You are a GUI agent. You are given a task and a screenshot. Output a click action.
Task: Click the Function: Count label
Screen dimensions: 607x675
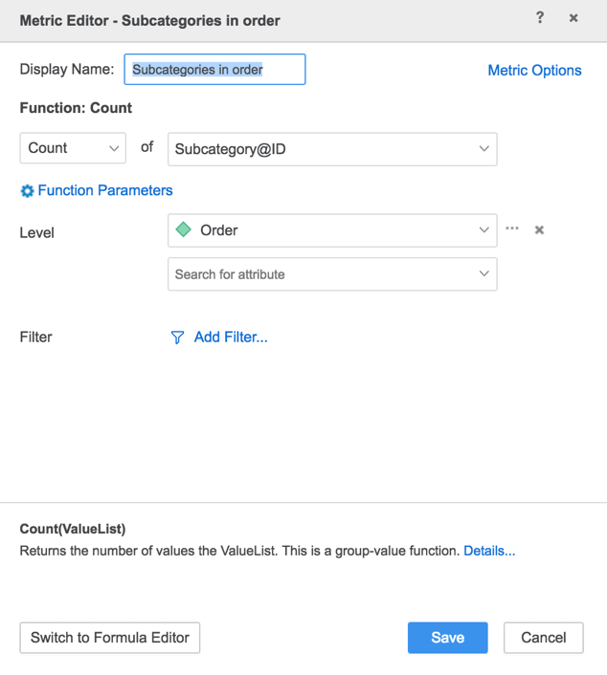click(x=76, y=108)
